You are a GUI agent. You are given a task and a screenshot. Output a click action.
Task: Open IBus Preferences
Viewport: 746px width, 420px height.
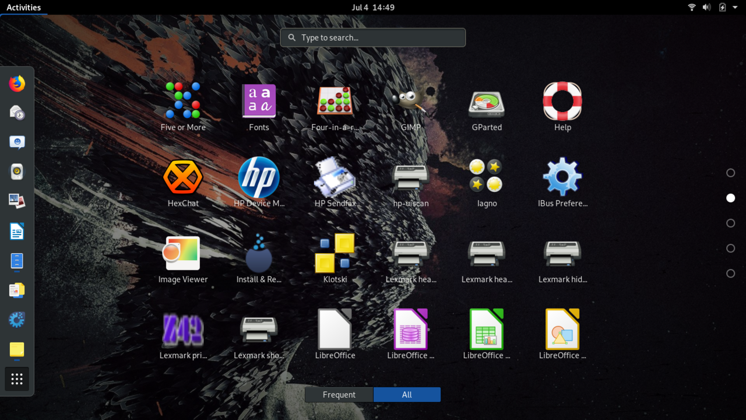tap(562, 183)
